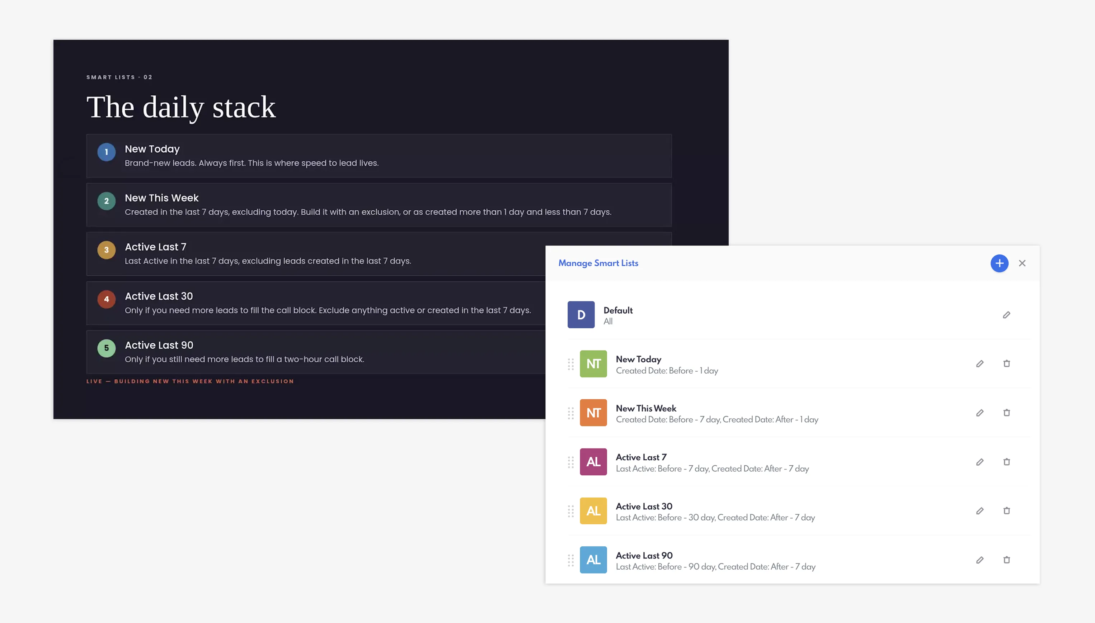The height and width of the screenshot is (623, 1095).
Task: Click the numbered circle 4 on the slide
Action: pos(106,299)
